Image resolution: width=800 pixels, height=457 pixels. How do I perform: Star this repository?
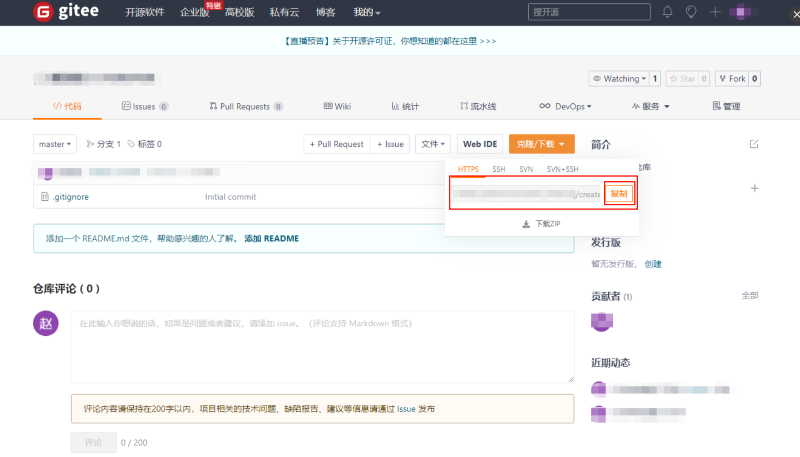tap(682, 78)
